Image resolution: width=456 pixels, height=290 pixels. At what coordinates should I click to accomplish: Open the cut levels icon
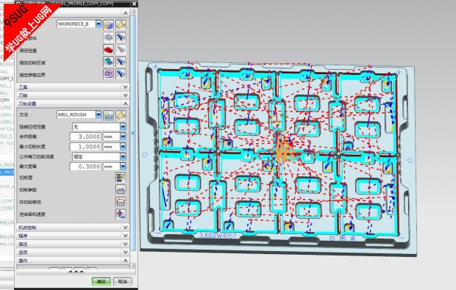point(121,177)
